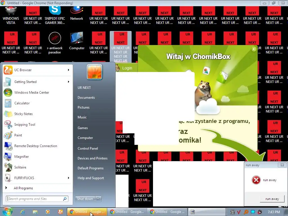Select the r-antiwork paradise desktop icon
Viewport: 288px width, 216px height.
click(55, 43)
